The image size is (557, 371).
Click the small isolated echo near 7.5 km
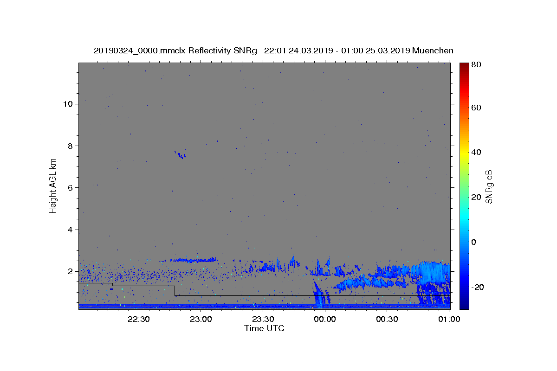[180, 154]
